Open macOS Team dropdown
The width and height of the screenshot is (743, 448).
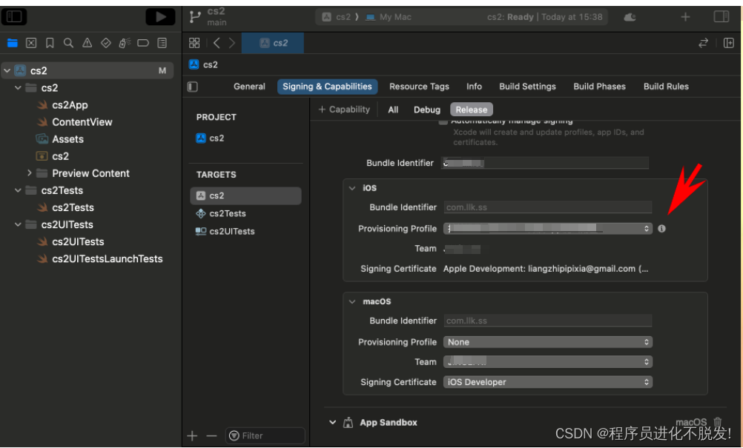coord(548,362)
